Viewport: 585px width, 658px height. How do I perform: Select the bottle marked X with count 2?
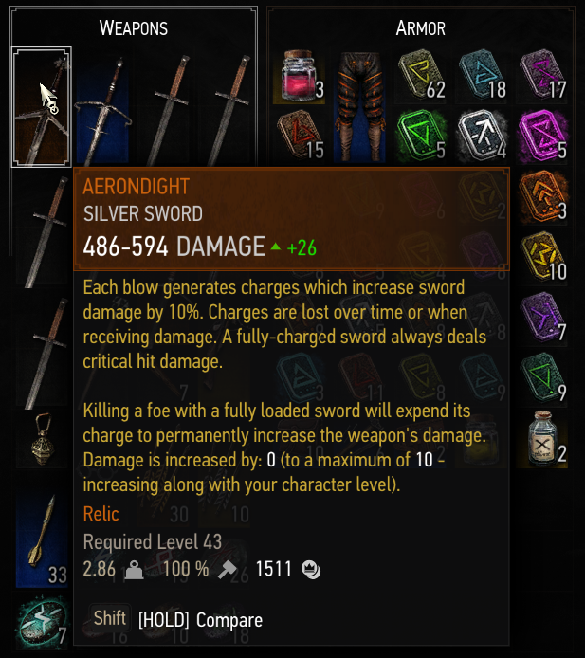pyautogui.click(x=542, y=440)
